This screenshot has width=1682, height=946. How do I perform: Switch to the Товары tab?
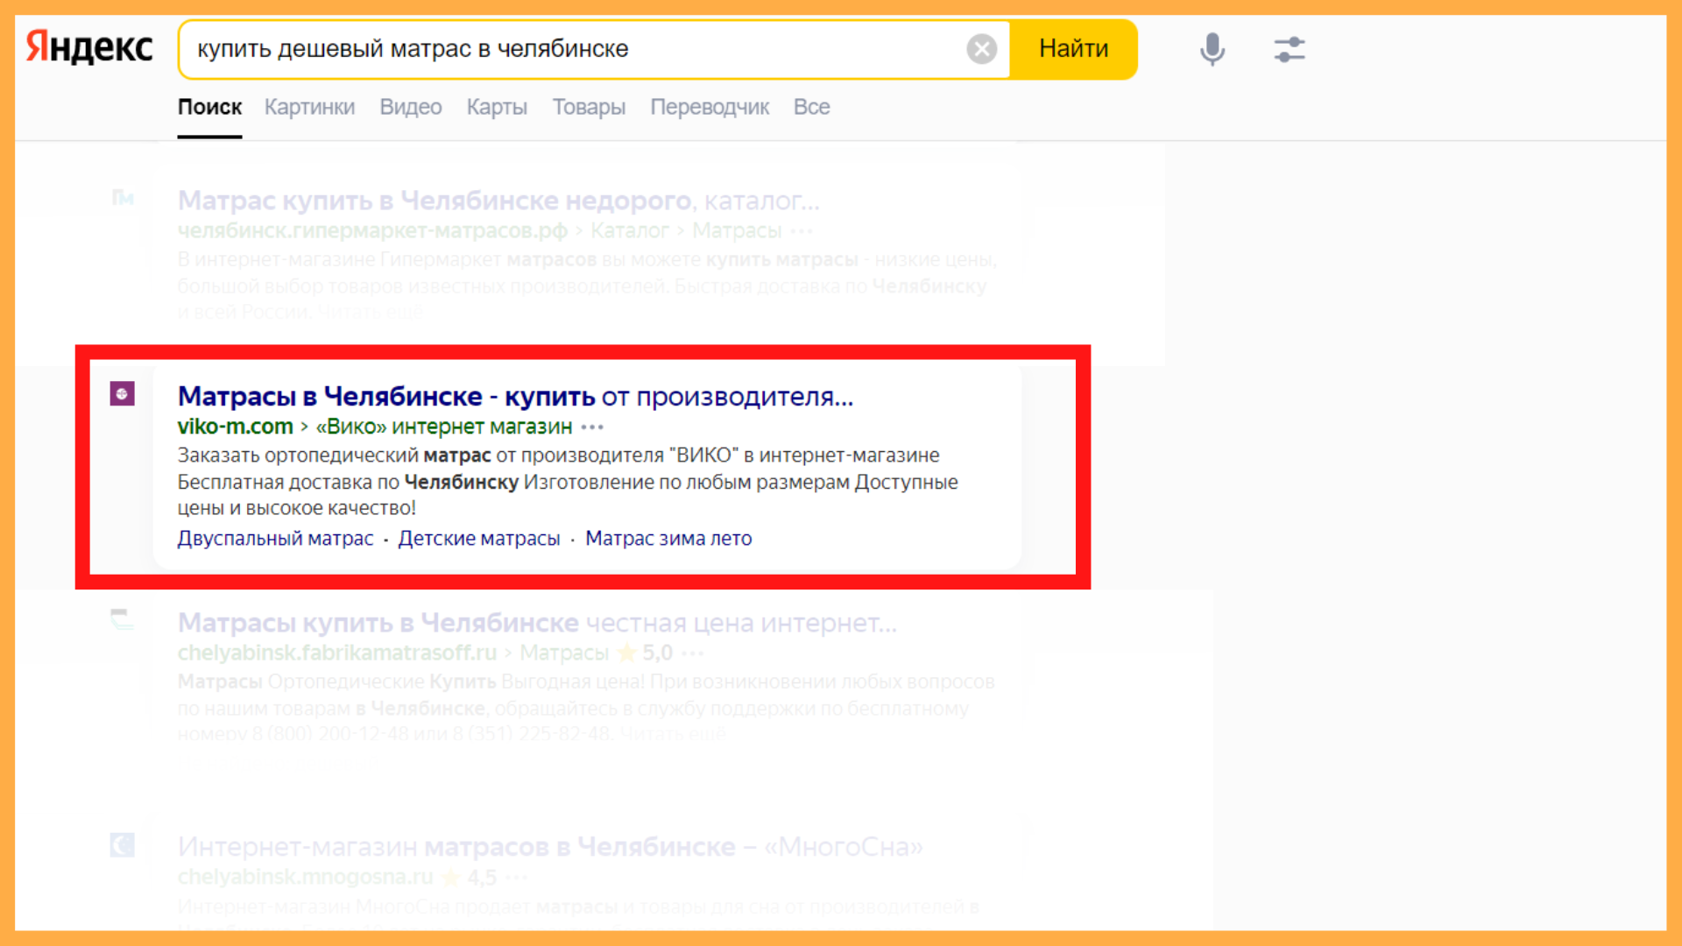click(589, 107)
